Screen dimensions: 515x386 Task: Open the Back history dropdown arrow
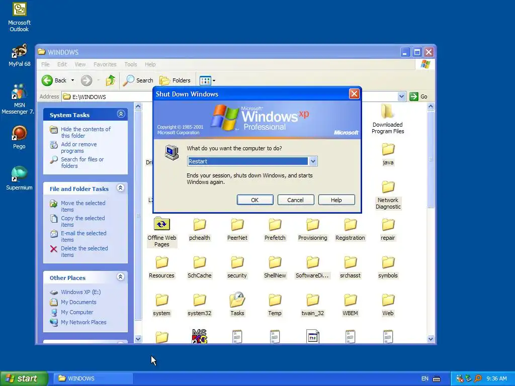click(x=72, y=80)
